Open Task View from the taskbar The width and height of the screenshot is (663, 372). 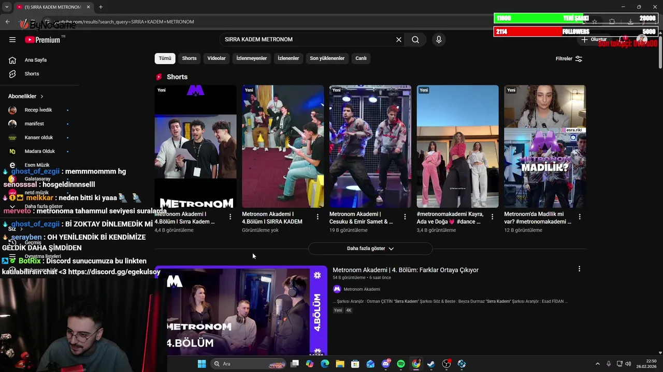(x=295, y=364)
